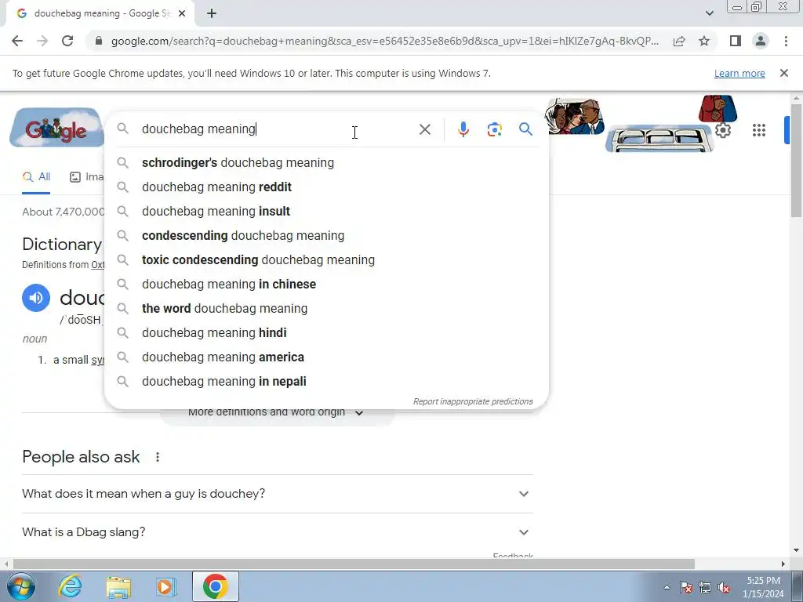Viewport: 803px width, 602px height.
Task: Open the Chrome profile avatar
Action: [761, 41]
